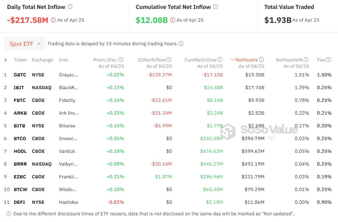
Task: Click CumNetInflow column info icon
Action: 220,60
